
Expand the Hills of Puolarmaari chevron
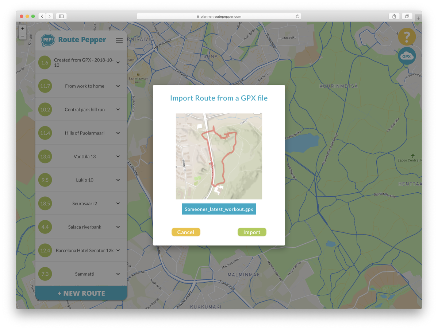(118, 133)
